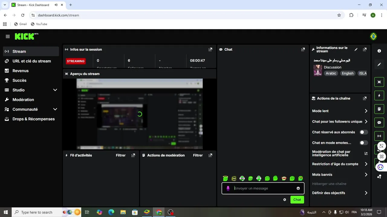Click the English tag

coord(348,73)
